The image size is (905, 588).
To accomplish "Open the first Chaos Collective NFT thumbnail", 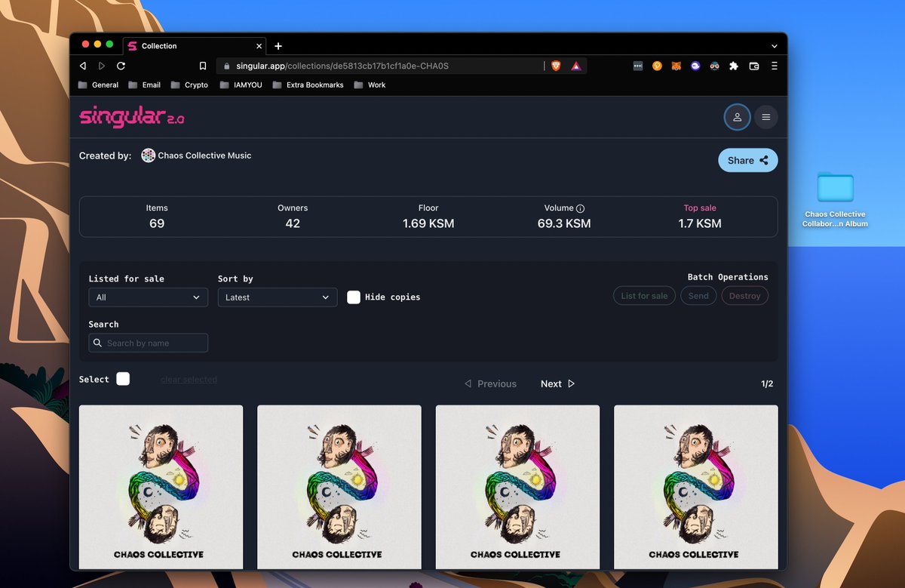I will [161, 487].
